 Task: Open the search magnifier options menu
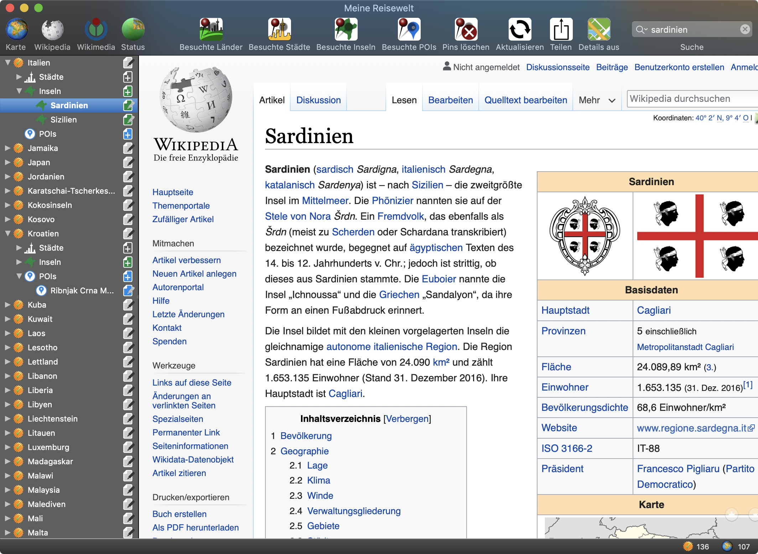point(642,30)
